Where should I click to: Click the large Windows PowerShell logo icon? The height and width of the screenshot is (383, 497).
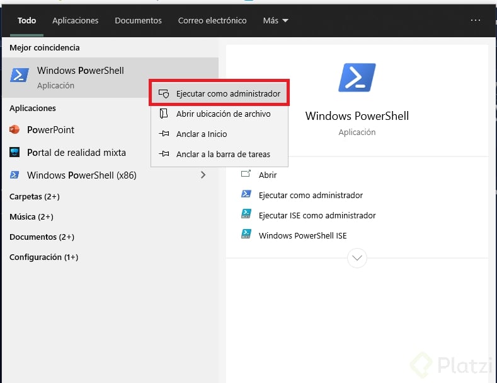pos(357,78)
